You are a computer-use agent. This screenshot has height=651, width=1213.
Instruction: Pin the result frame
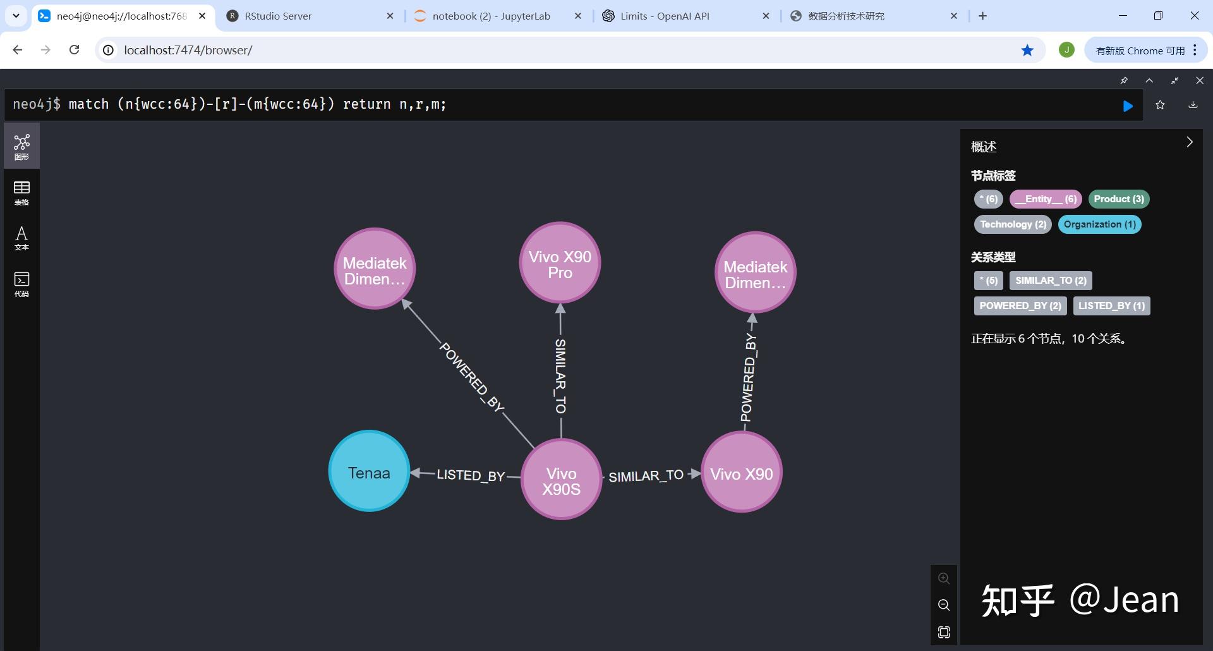(x=1123, y=80)
